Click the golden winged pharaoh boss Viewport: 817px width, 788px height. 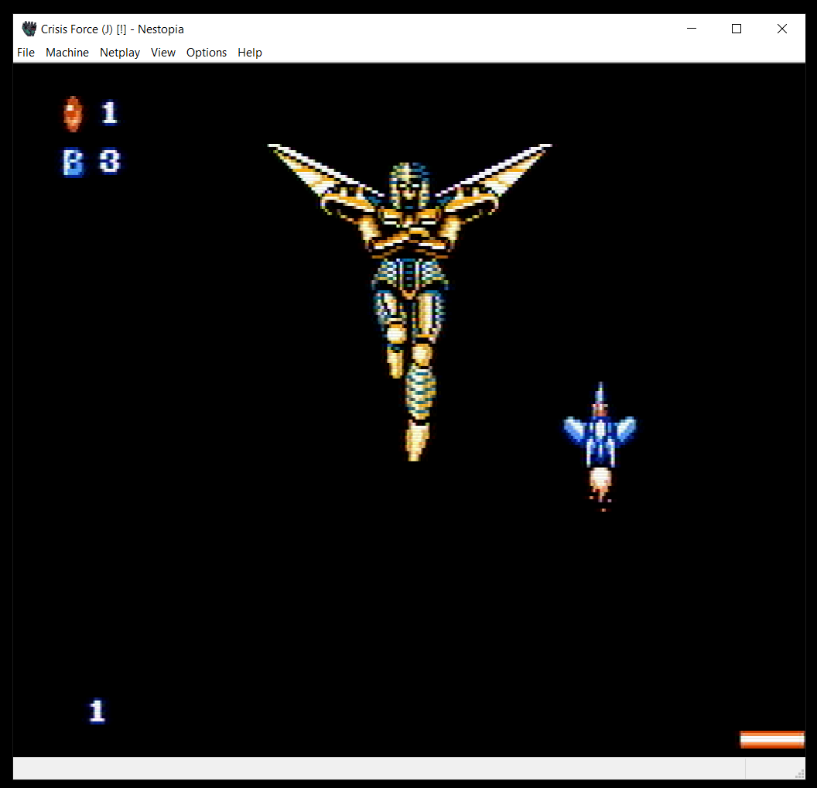tap(409, 303)
